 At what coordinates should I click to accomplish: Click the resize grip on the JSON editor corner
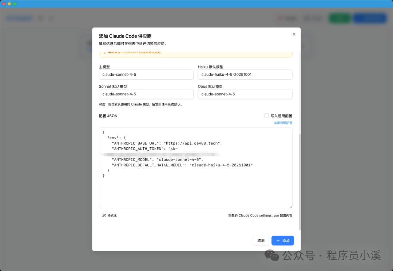tap(290, 206)
